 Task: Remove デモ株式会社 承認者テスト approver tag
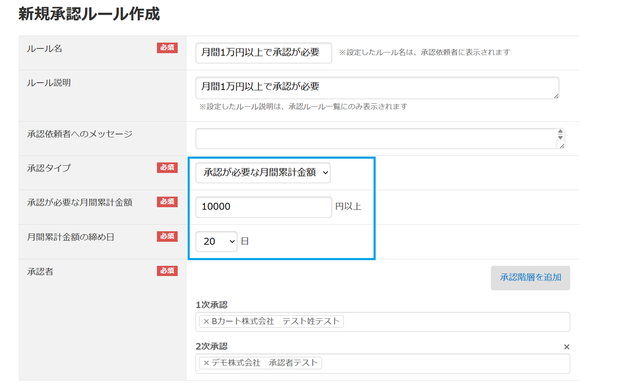point(206,363)
